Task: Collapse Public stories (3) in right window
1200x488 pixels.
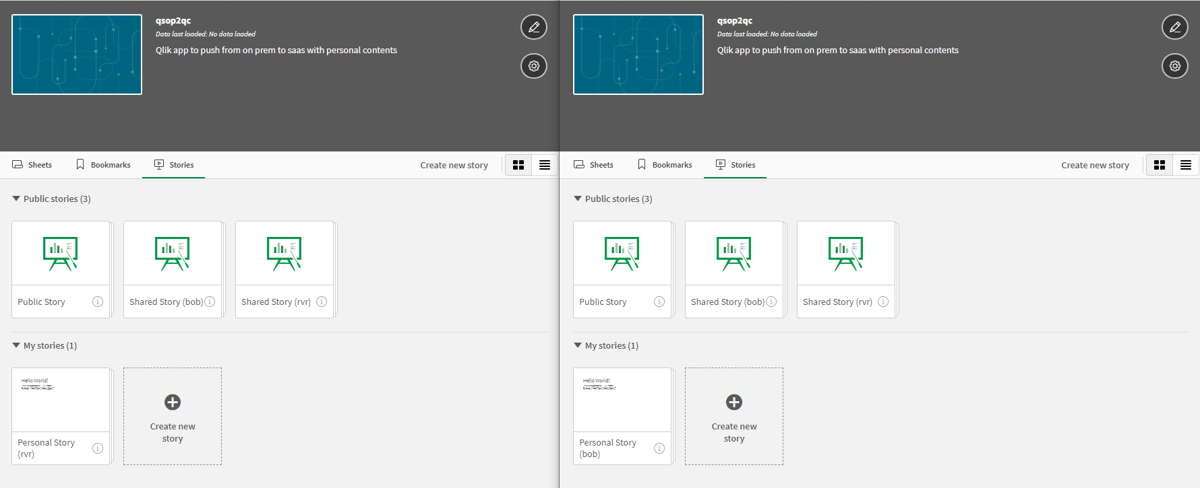Action: coord(578,199)
